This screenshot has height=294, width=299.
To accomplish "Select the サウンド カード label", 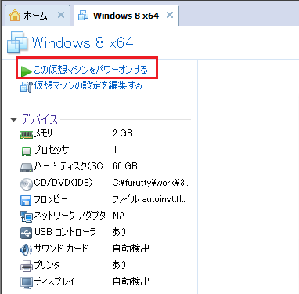I will click(x=61, y=249).
